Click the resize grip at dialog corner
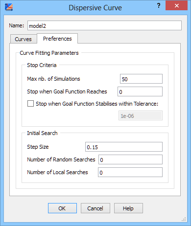The width and height of the screenshot is (191, 226). tap(184, 219)
